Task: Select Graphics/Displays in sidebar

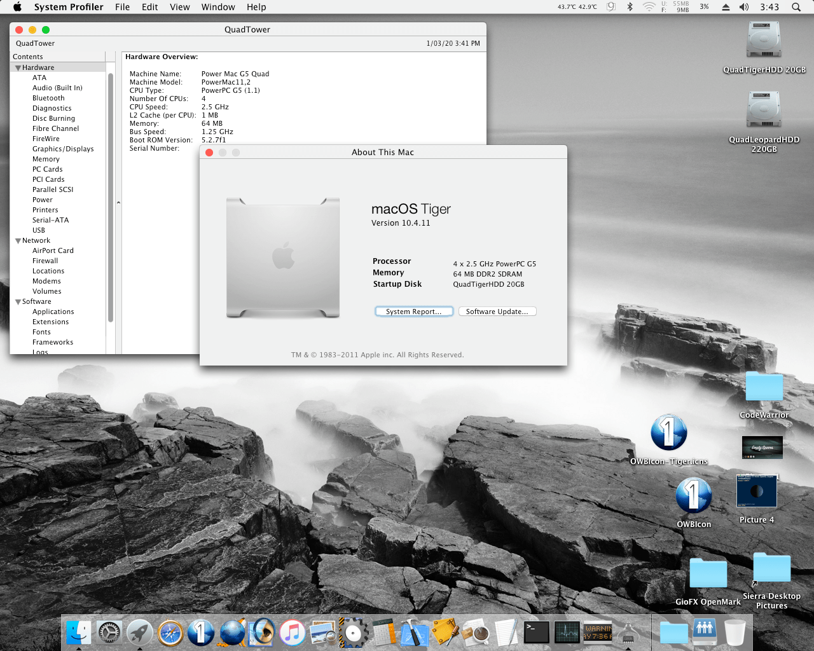Action: pos(63,149)
